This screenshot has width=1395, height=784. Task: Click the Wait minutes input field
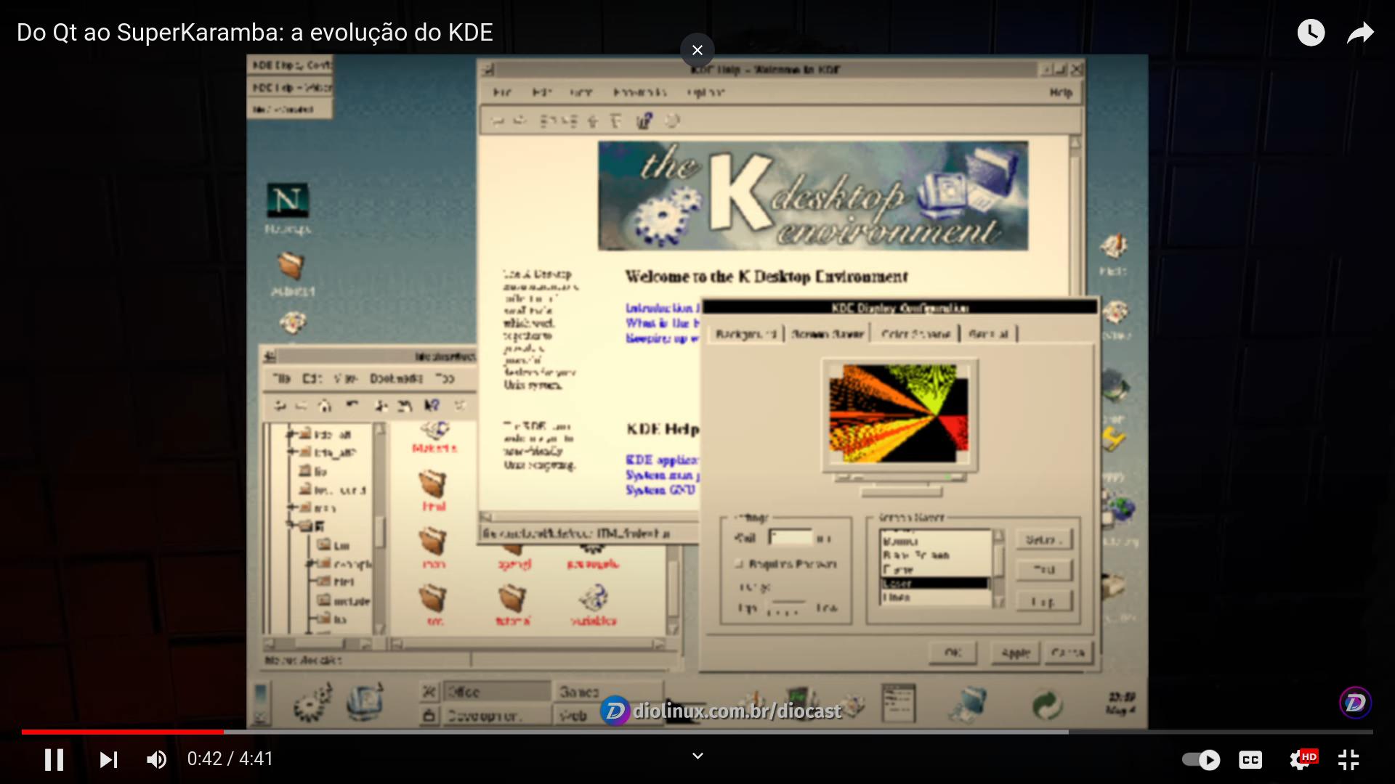pyautogui.click(x=790, y=538)
